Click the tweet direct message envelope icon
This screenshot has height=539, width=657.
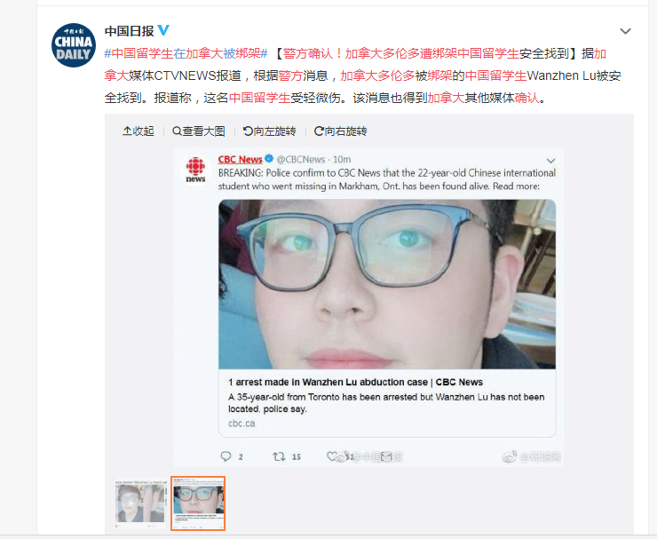tap(386, 456)
